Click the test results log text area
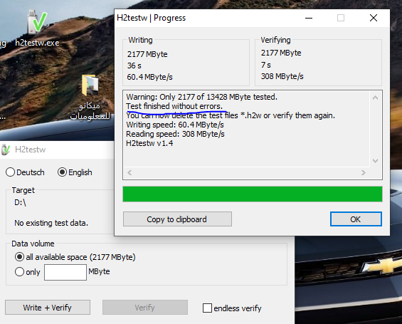Viewport: 402px width, 324px height. pyautogui.click(x=246, y=129)
